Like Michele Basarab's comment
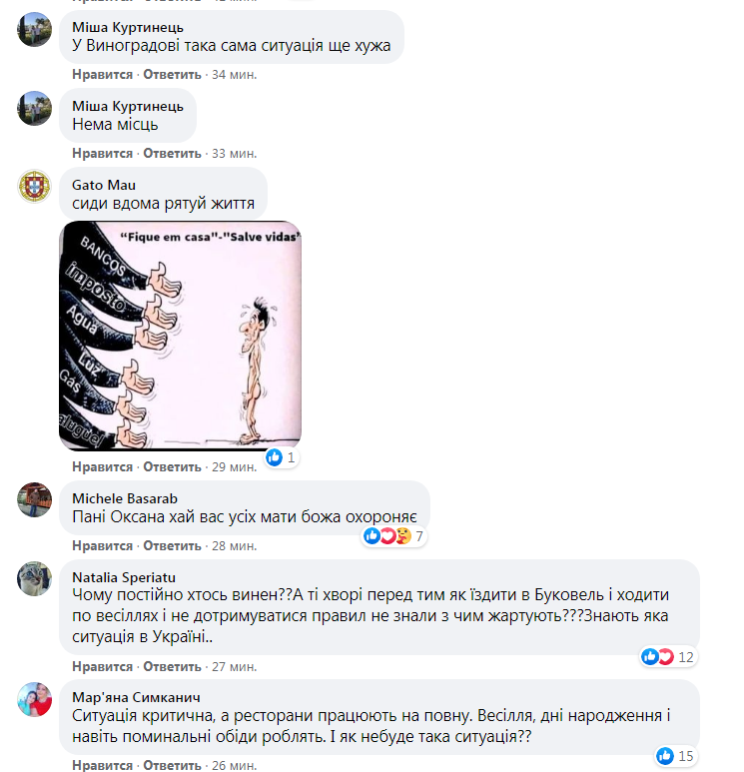Image resolution: width=744 pixels, height=772 pixels. point(103,546)
